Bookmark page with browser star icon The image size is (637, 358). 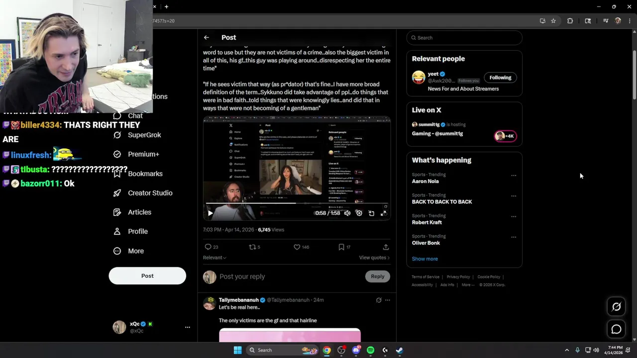553,21
